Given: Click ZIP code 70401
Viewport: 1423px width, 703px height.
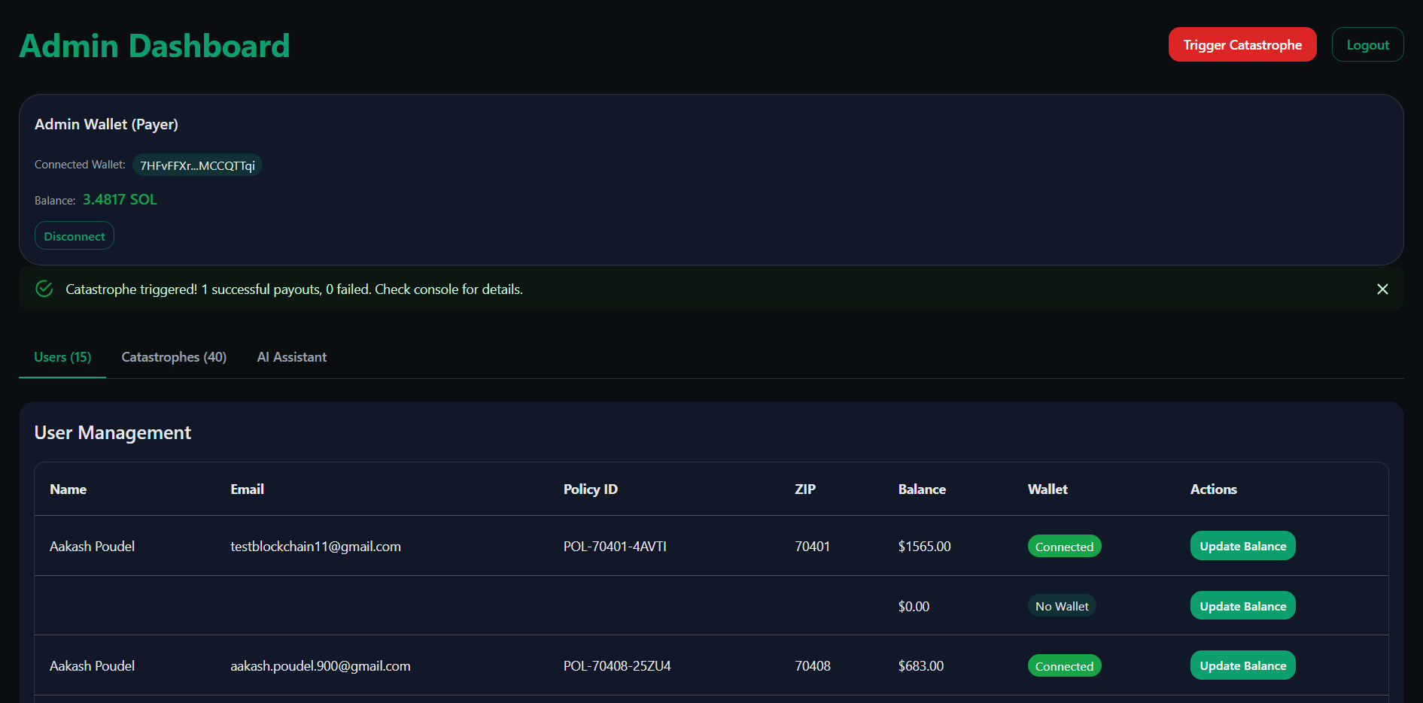Looking at the screenshot, I should point(812,547).
